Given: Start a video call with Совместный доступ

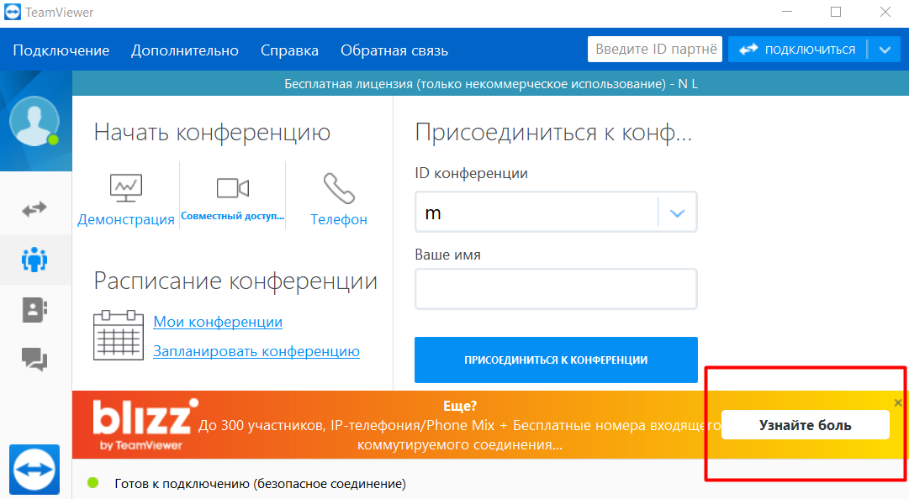Looking at the screenshot, I should (x=233, y=199).
